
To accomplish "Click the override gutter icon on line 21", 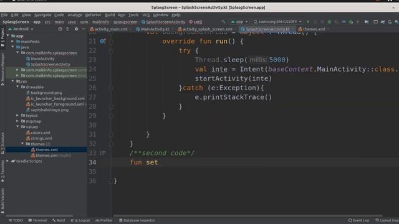I will (102, 41).
